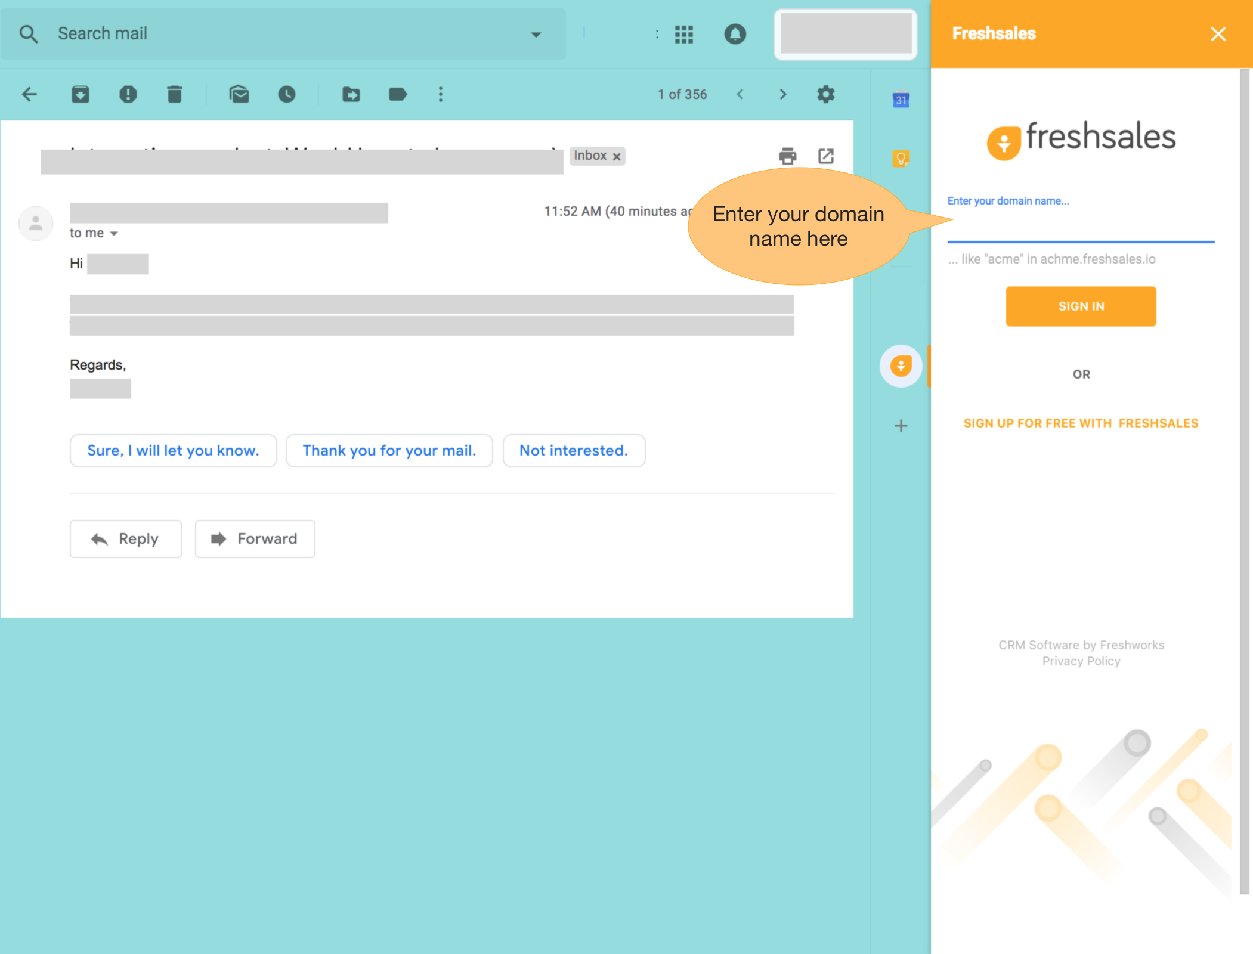
Task: Open the More options three-dot menu
Action: 441,94
